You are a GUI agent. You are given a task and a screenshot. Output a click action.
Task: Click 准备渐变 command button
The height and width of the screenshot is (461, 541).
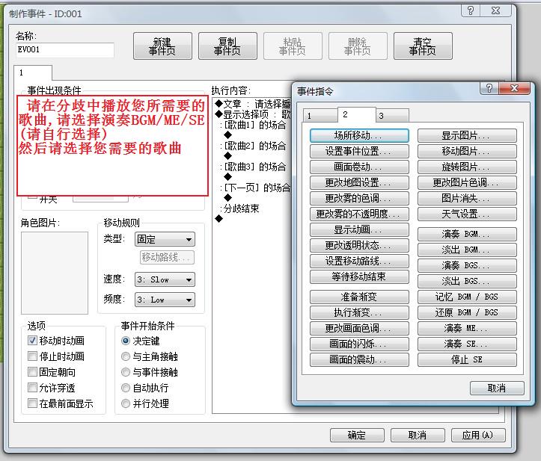[x=359, y=297]
